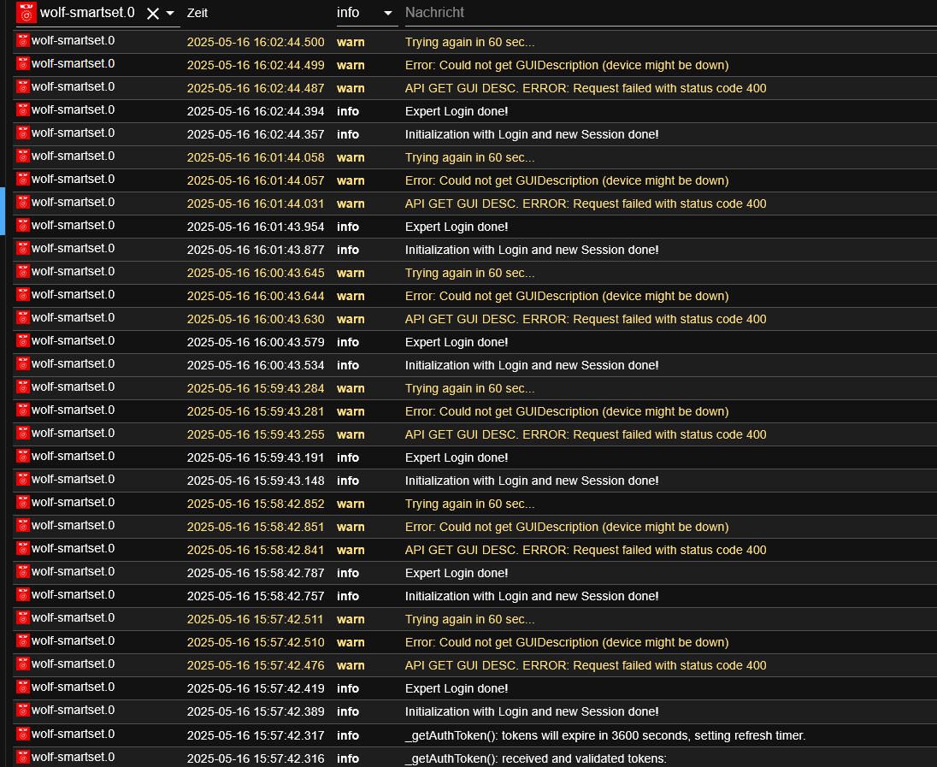Click adapter icon of 15:59:43.148 log row

click(x=23, y=480)
